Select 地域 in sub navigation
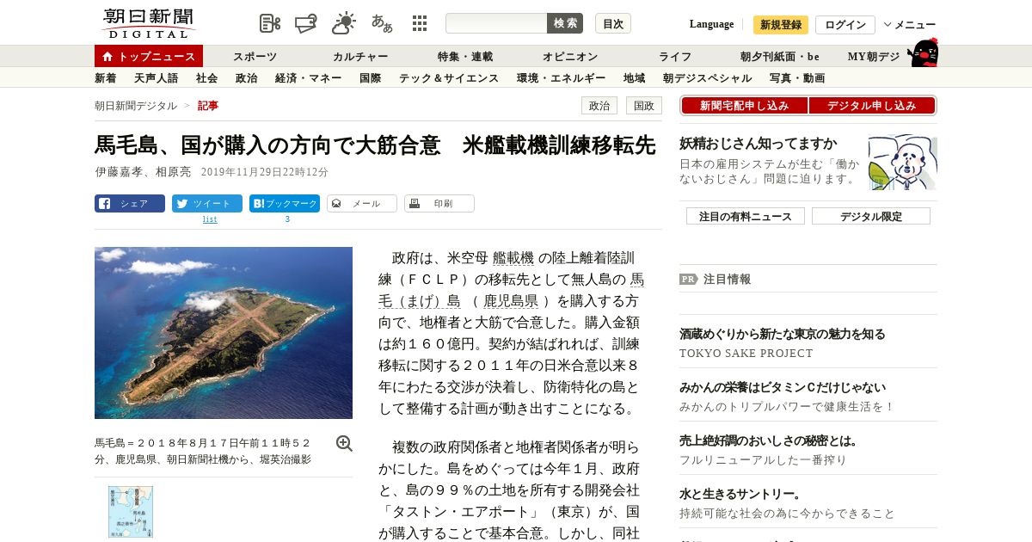 (635, 78)
